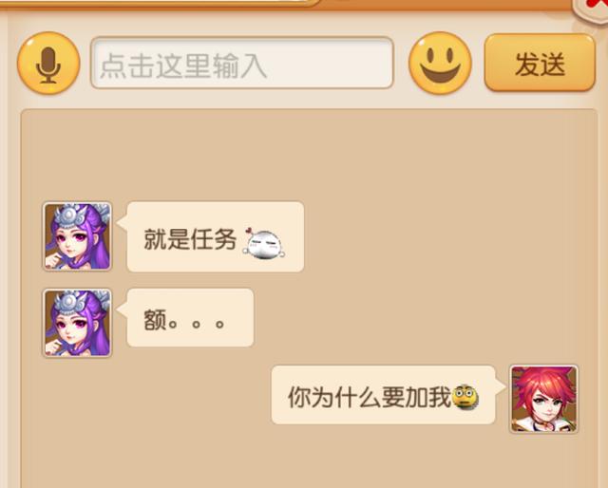Click the white blob emoticon in message
608x488 pixels.
264,243
